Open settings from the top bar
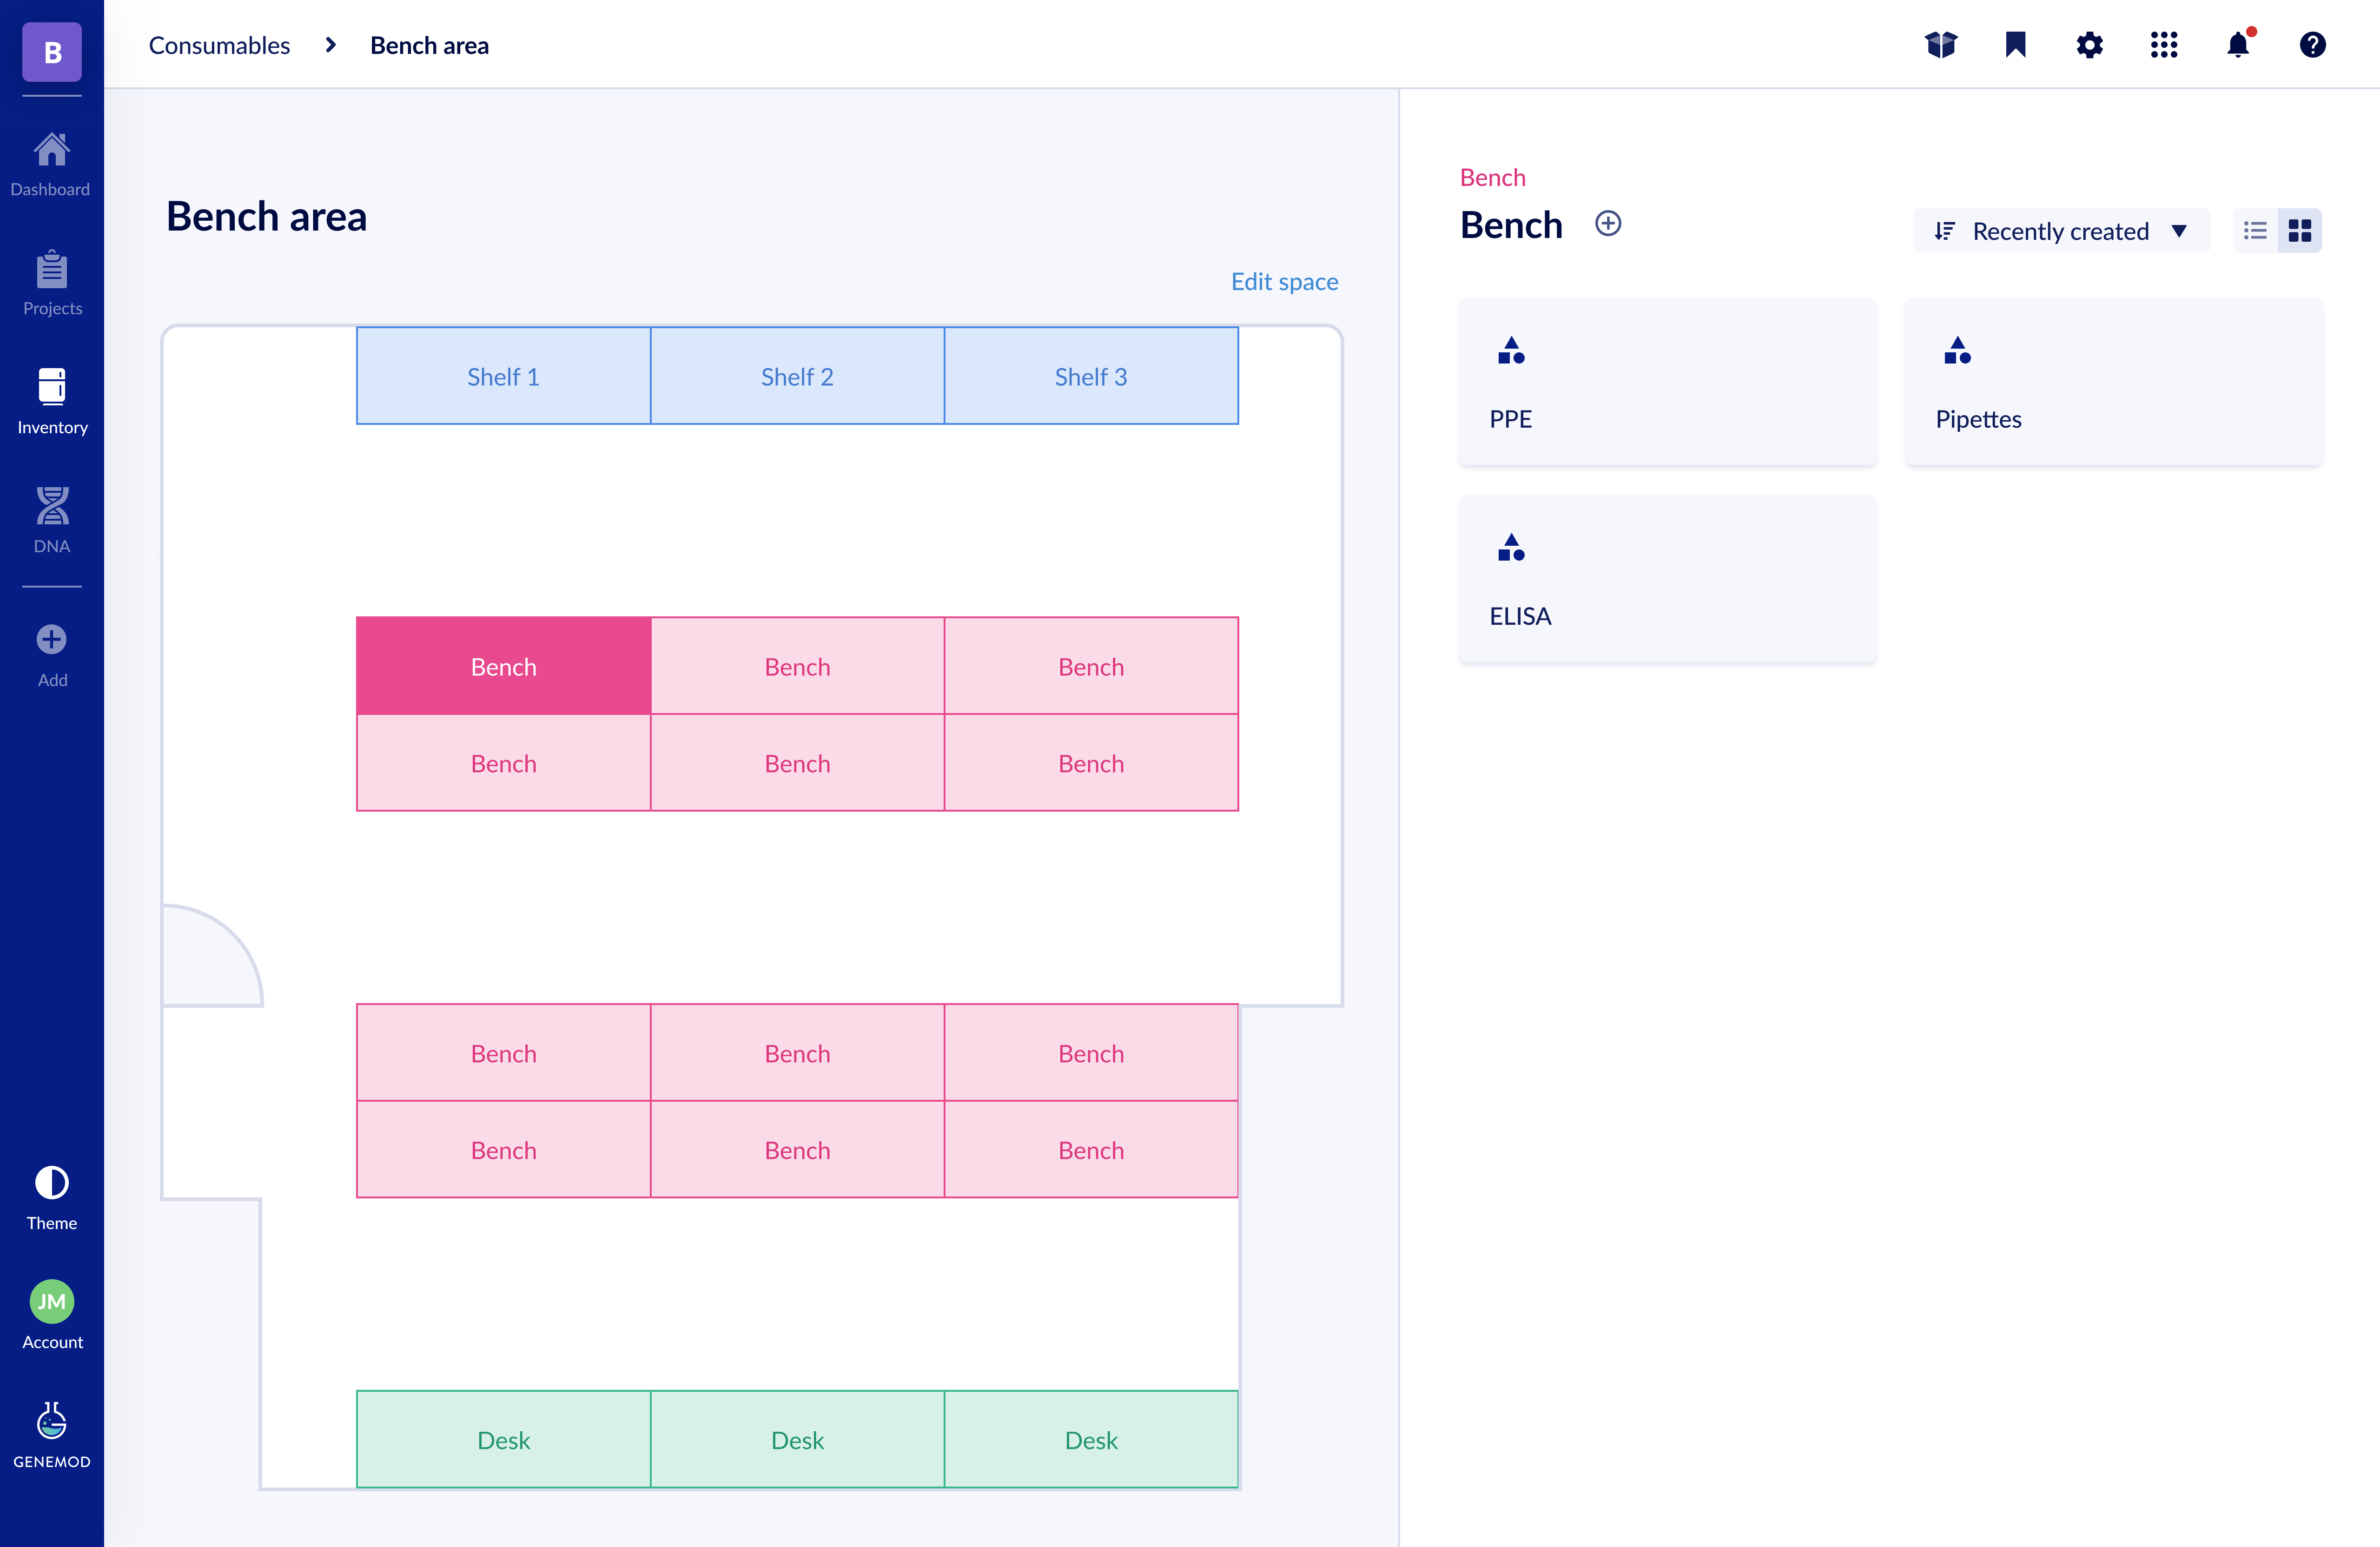The image size is (2380, 1547). [2090, 45]
